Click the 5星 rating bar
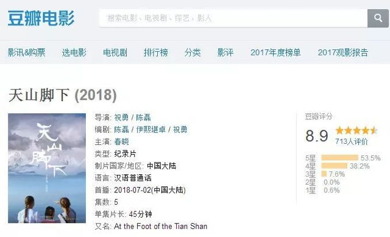 [x=340, y=158]
